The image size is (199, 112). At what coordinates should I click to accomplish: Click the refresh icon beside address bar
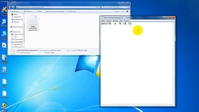coord(99,7)
